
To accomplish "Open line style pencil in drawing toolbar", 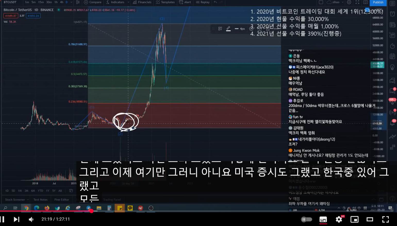I will tap(228, 29).
